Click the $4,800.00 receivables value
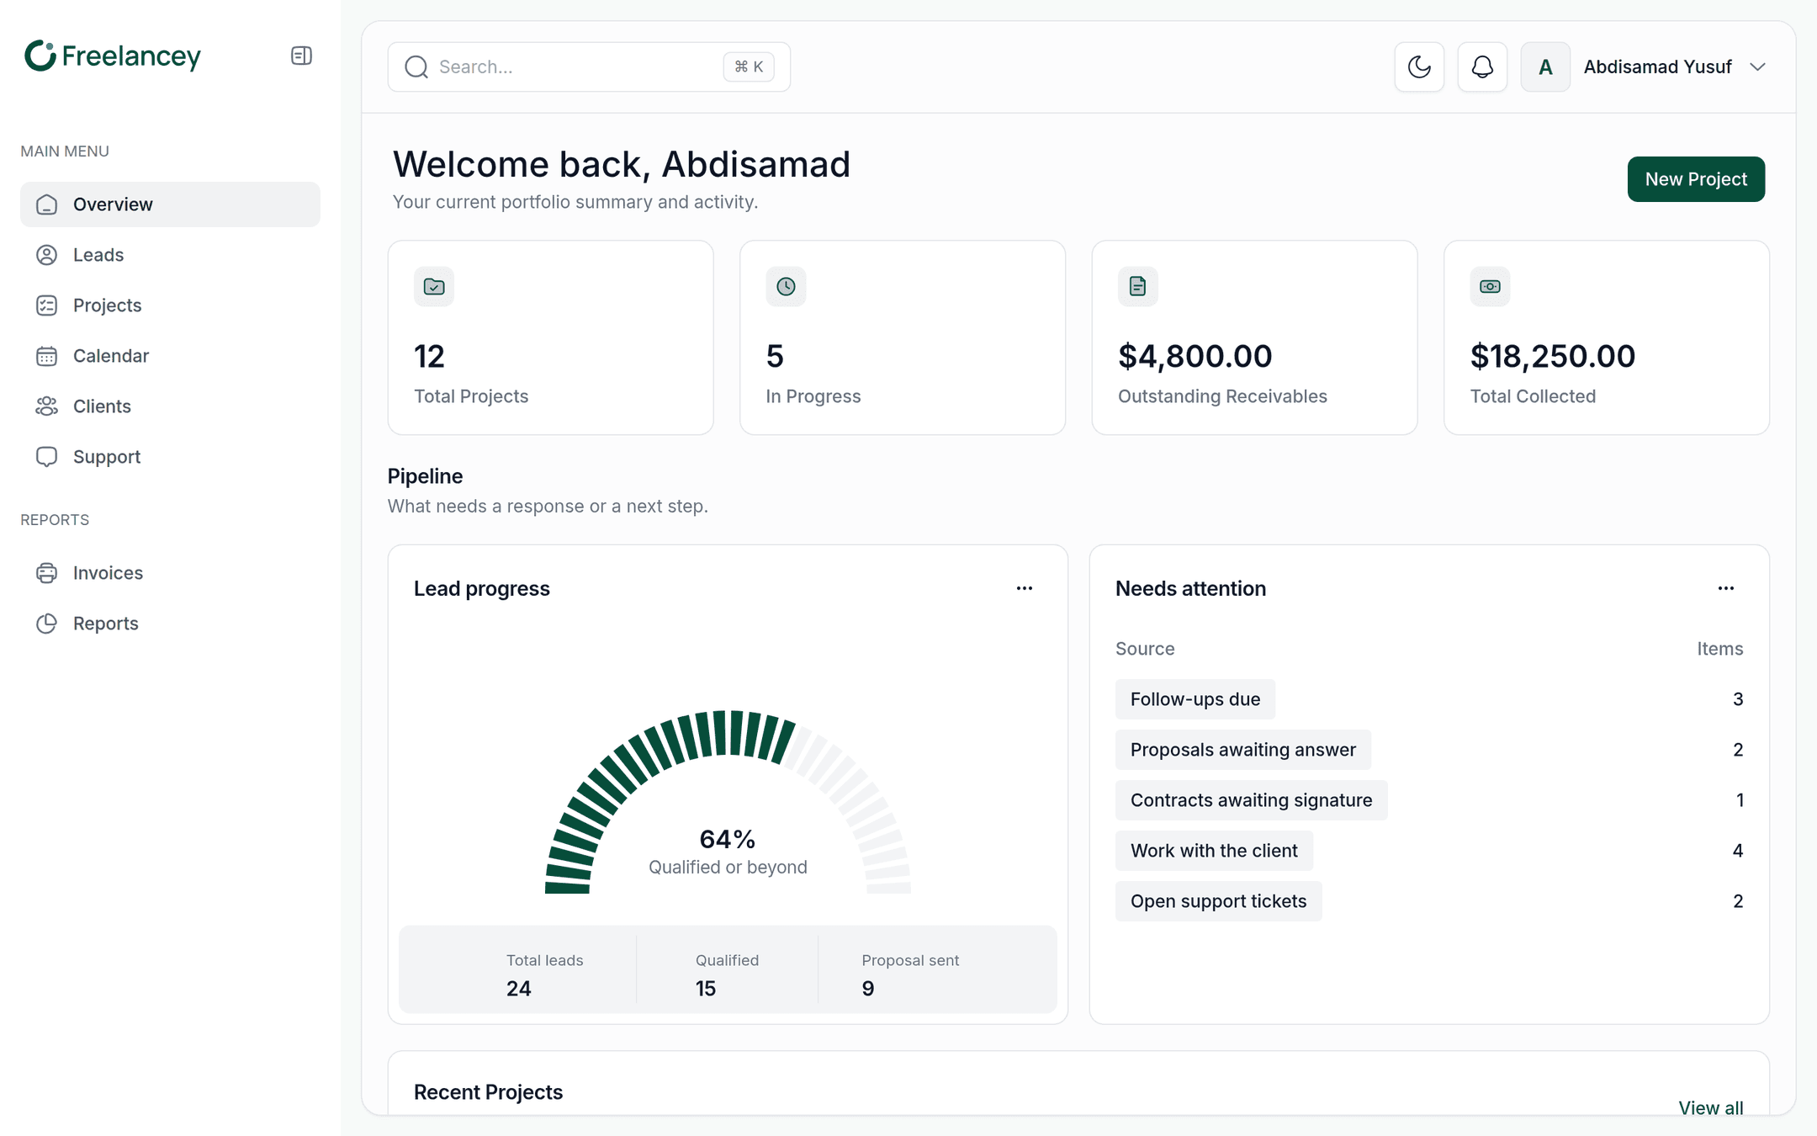Image resolution: width=1817 pixels, height=1136 pixels. pyautogui.click(x=1195, y=356)
